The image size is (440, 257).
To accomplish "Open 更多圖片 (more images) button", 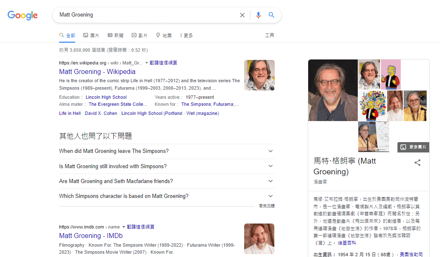I will 414,147.
